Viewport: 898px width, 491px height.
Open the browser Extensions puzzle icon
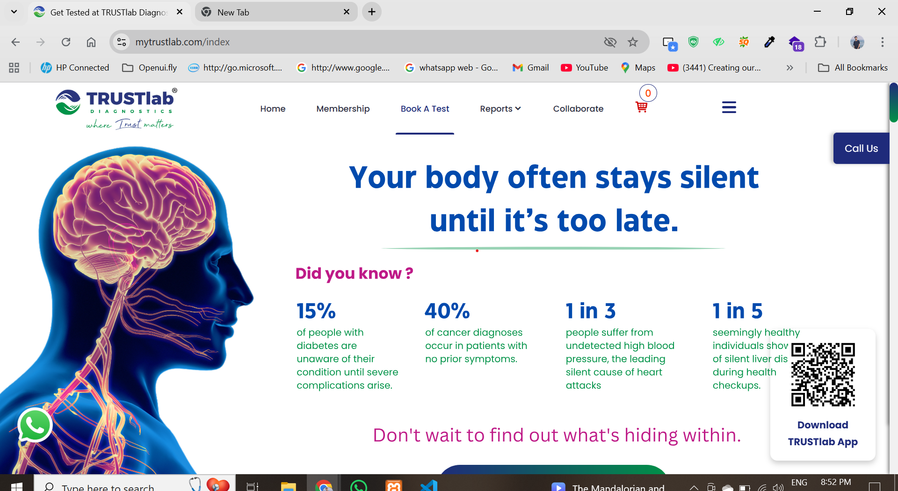(820, 42)
